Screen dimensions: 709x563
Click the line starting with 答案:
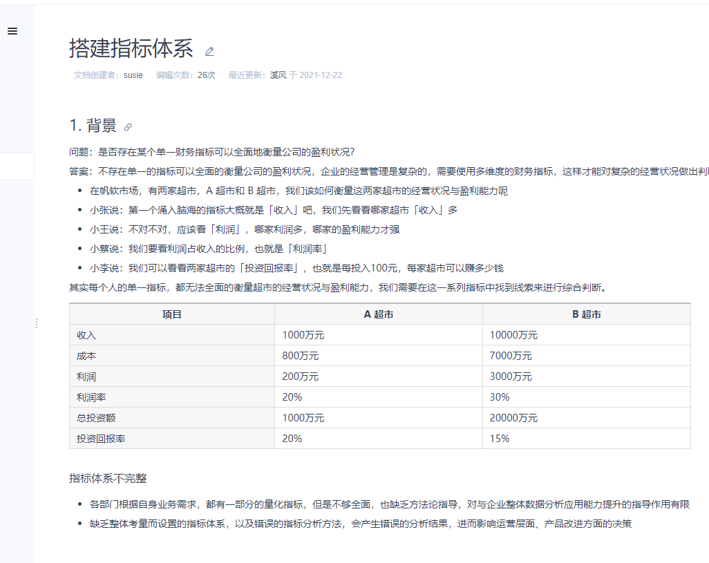tap(389, 172)
